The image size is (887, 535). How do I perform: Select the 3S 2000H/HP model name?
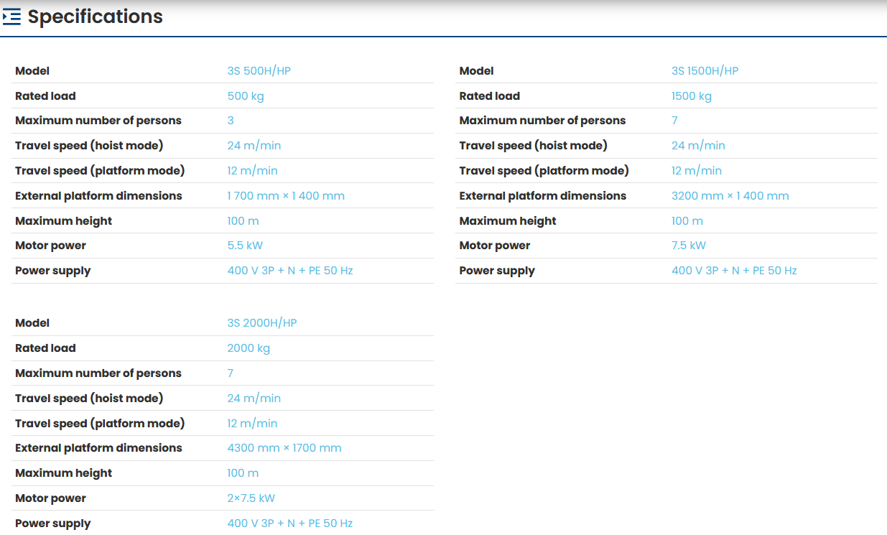click(x=262, y=323)
